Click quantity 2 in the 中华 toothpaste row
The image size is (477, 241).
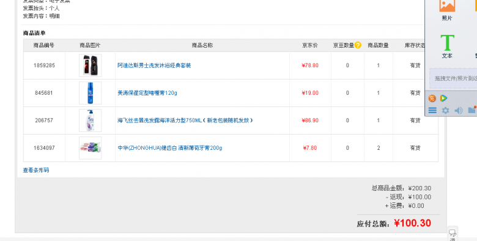(x=379, y=148)
